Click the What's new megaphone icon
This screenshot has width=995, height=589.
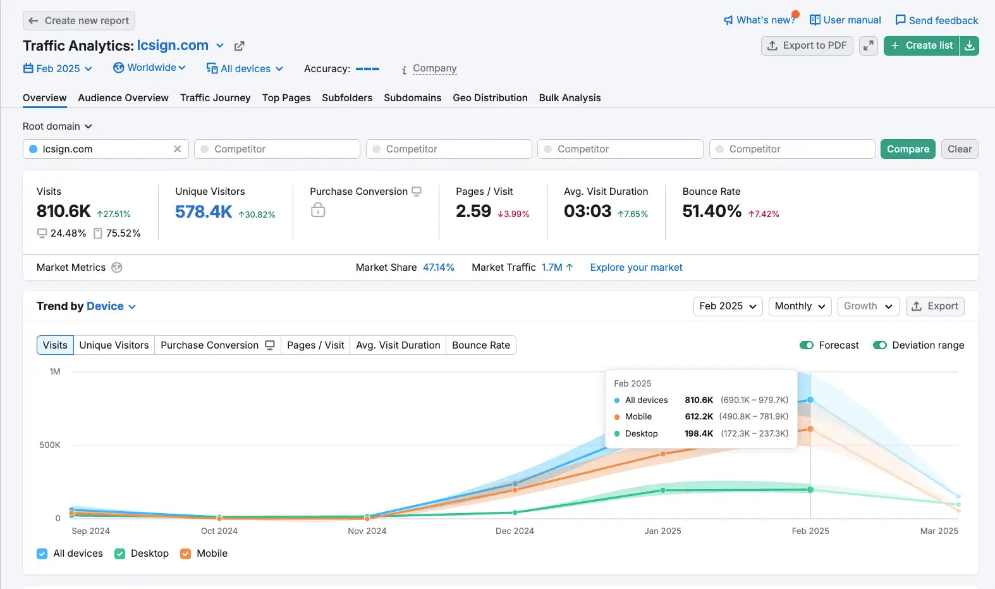click(728, 20)
